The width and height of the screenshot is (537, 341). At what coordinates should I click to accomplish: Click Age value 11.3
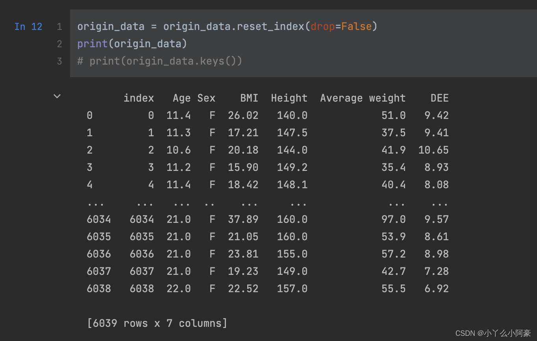click(179, 133)
